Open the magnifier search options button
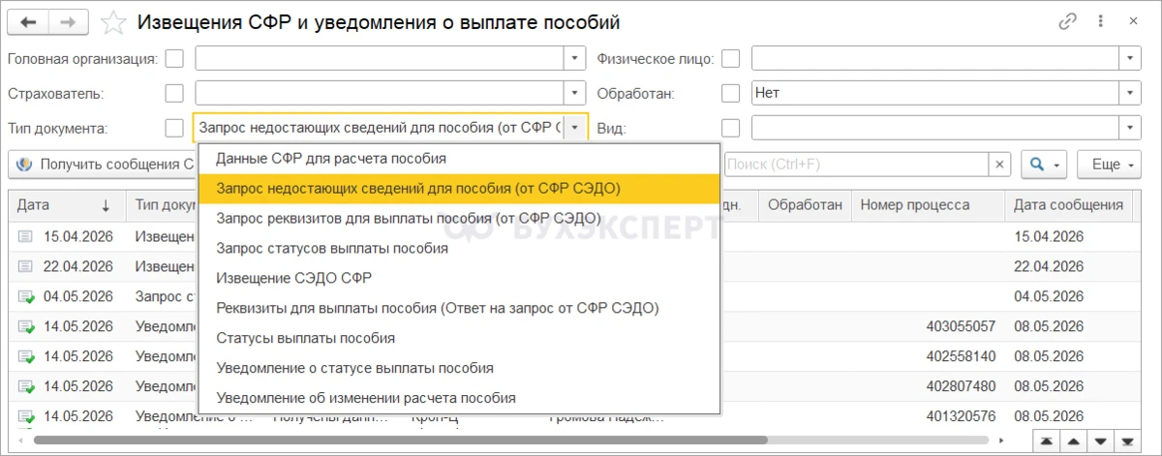The image size is (1162, 456). (x=1044, y=165)
